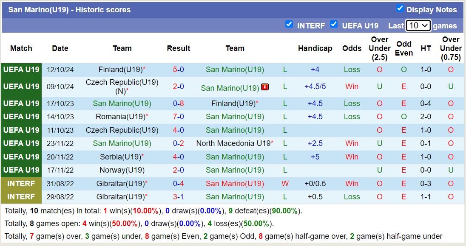
Task: Uncheck the INTERF filter checkbox
Action: pyautogui.click(x=289, y=24)
